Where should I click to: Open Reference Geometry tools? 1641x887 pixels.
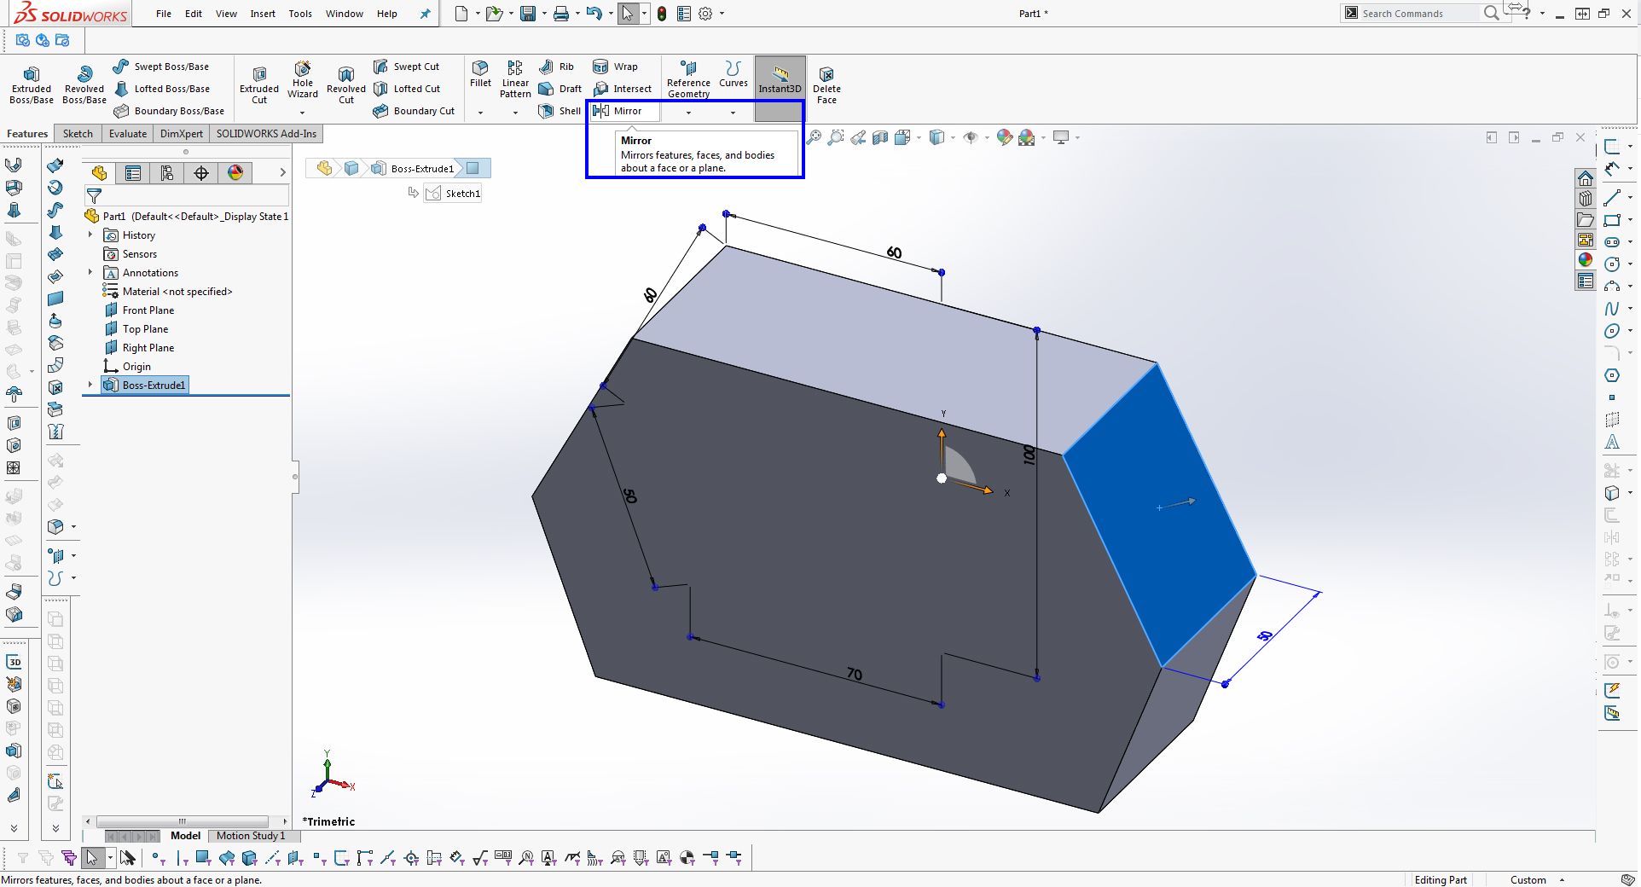coord(688,78)
